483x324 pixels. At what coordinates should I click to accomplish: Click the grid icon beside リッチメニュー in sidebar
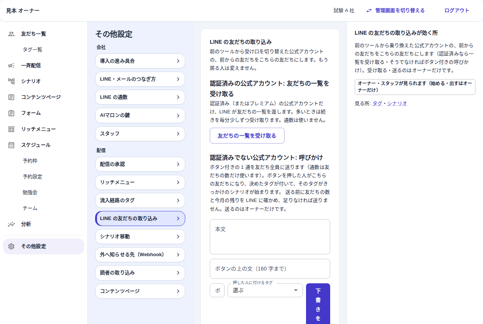click(11, 129)
